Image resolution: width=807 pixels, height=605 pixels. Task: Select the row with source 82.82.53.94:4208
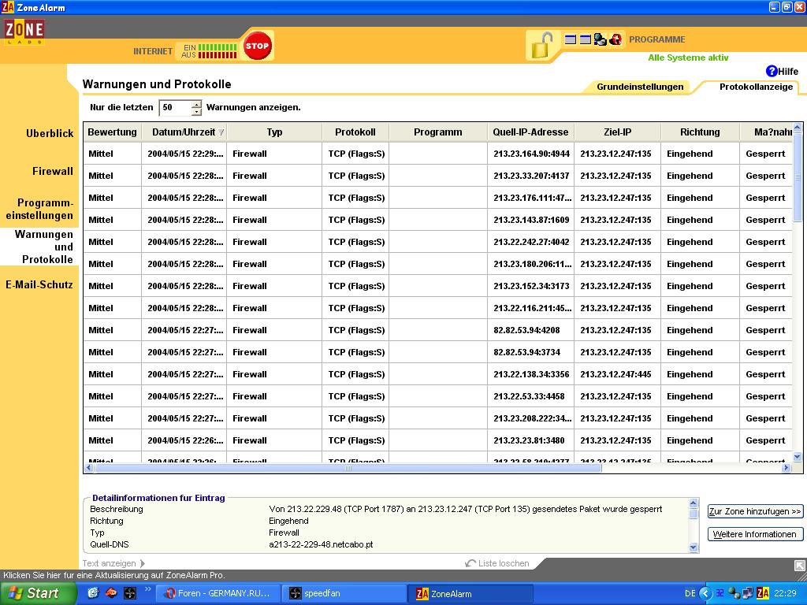(437, 330)
